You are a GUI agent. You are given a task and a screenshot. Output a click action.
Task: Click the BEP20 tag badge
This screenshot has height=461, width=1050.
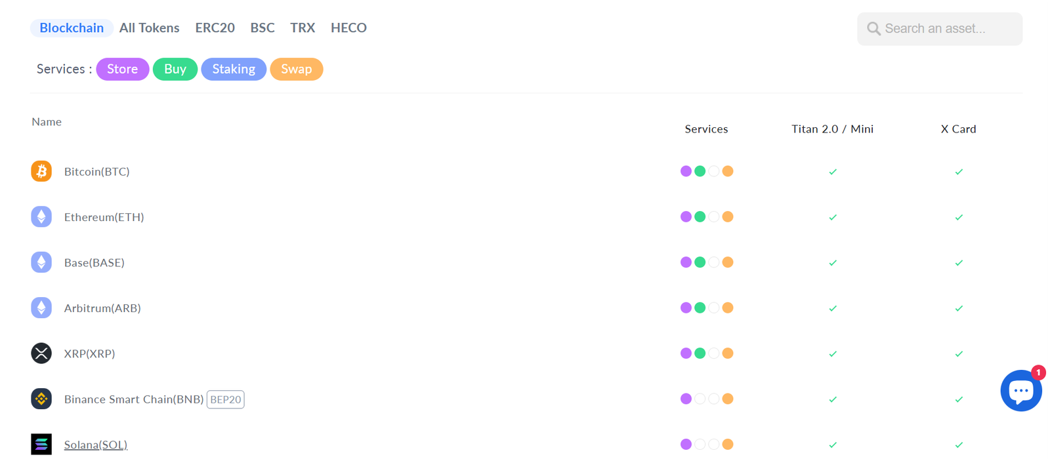pyautogui.click(x=226, y=399)
